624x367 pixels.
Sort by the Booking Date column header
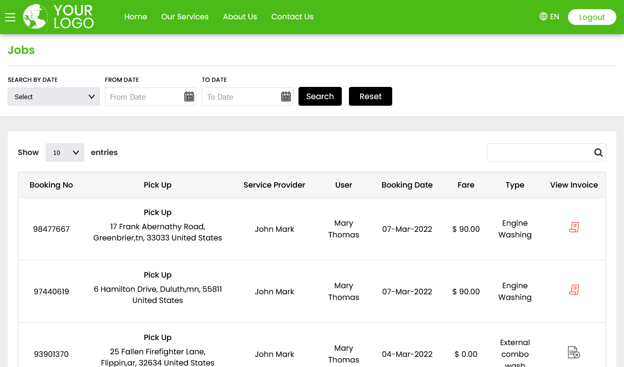[407, 185]
